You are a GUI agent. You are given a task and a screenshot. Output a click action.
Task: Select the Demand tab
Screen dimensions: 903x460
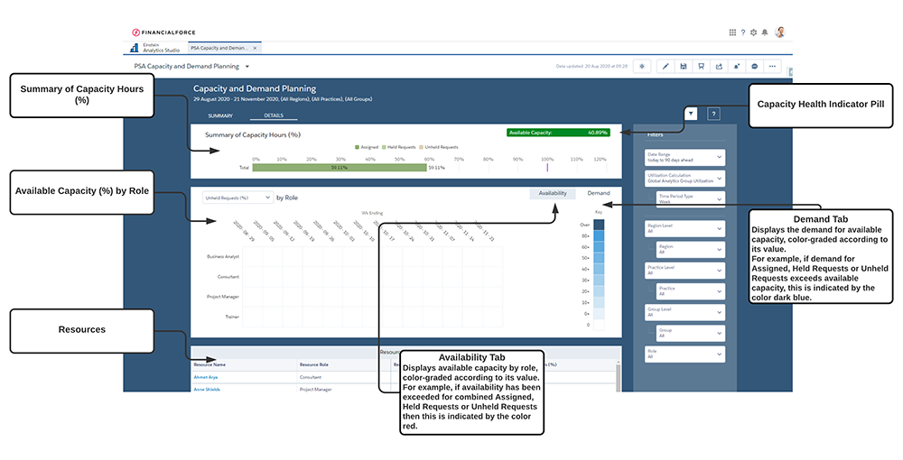(x=599, y=193)
